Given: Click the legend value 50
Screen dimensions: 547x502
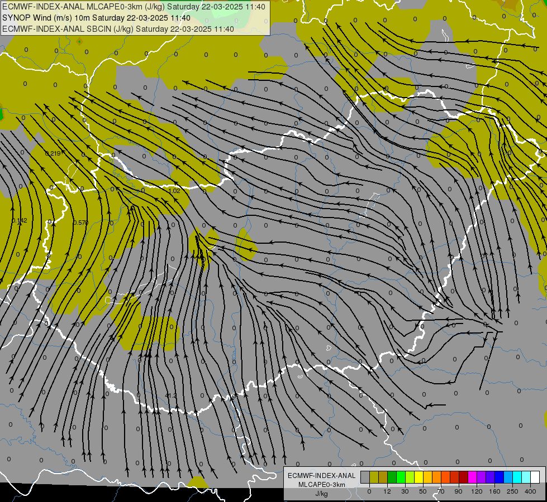Looking at the screenshot, I should 423,491.
